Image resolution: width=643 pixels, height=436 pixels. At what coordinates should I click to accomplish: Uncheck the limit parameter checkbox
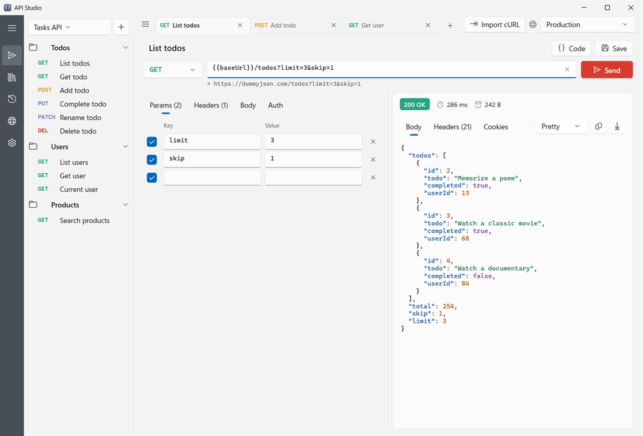(x=152, y=142)
